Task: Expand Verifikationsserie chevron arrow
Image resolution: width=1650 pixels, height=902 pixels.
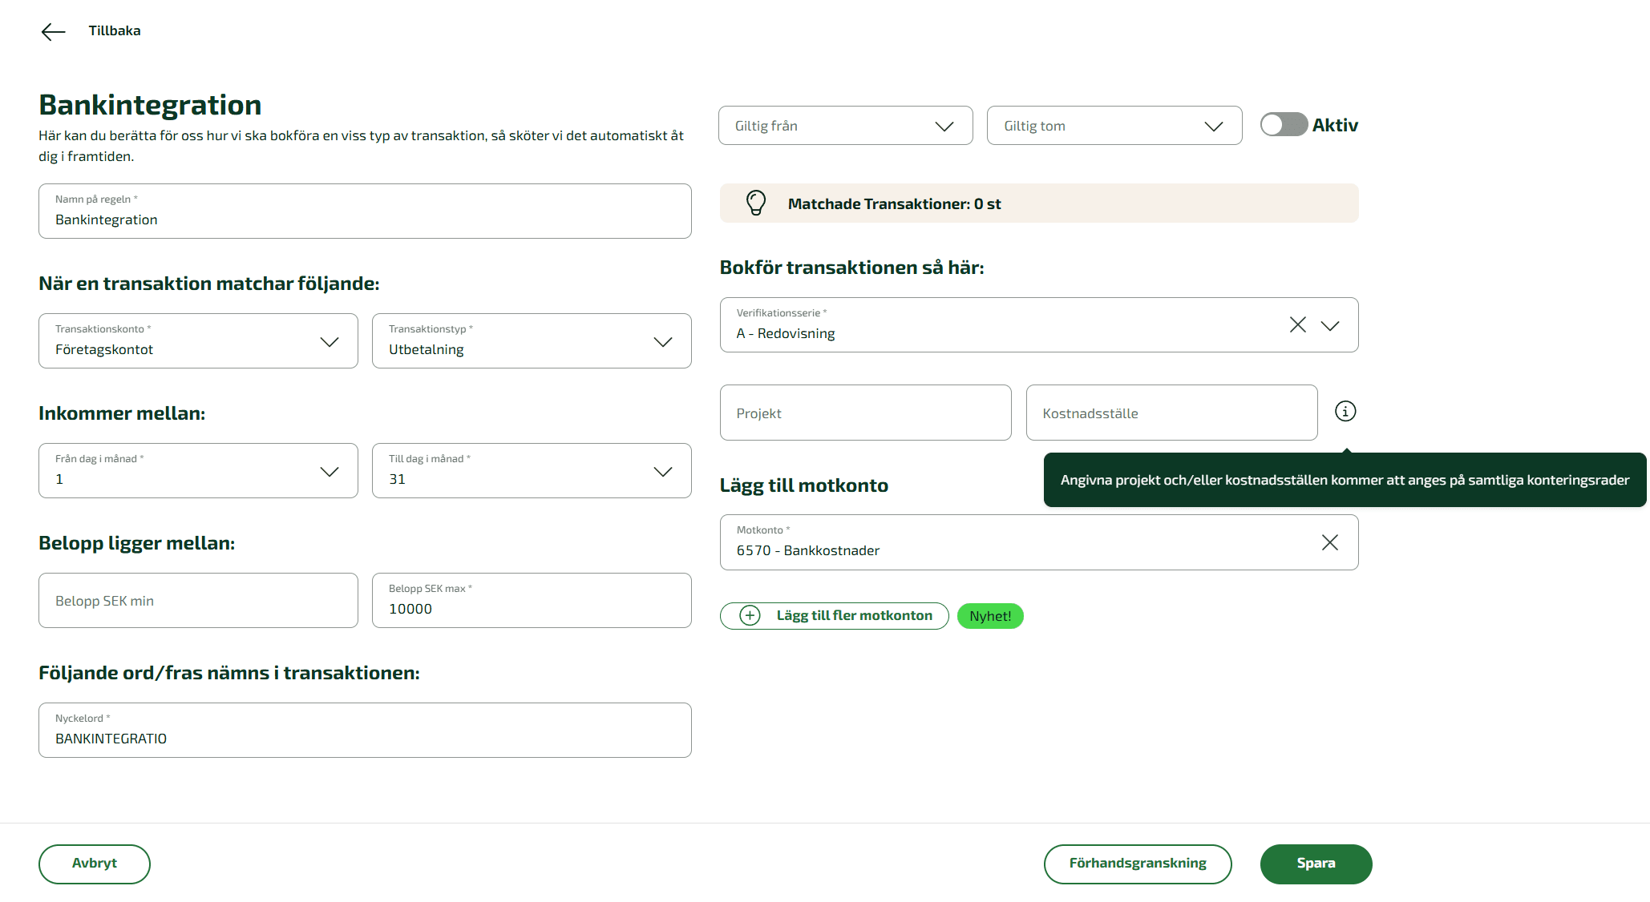Action: tap(1330, 325)
